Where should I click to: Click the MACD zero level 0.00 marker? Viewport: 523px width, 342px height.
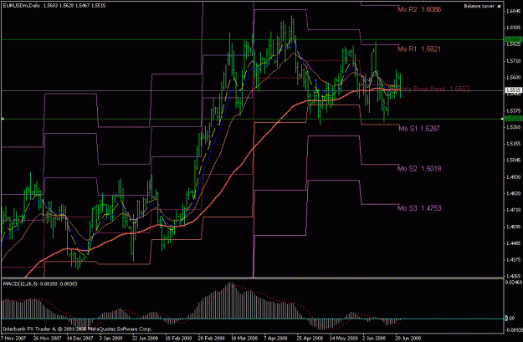click(x=510, y=319)
